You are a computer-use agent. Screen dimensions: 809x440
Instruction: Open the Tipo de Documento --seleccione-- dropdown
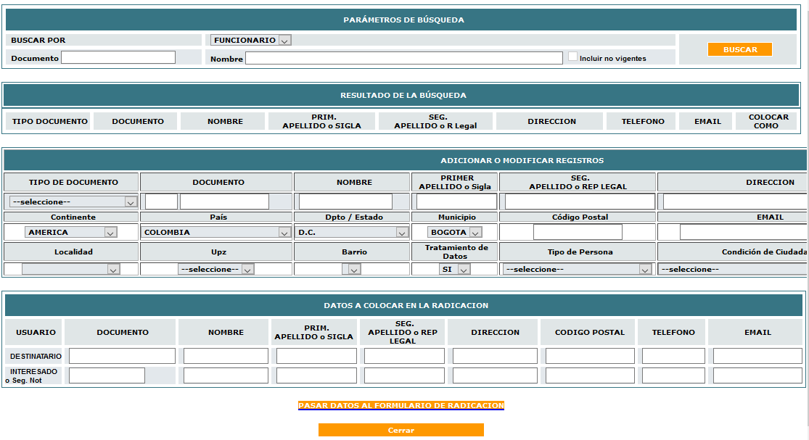point(73,202)
